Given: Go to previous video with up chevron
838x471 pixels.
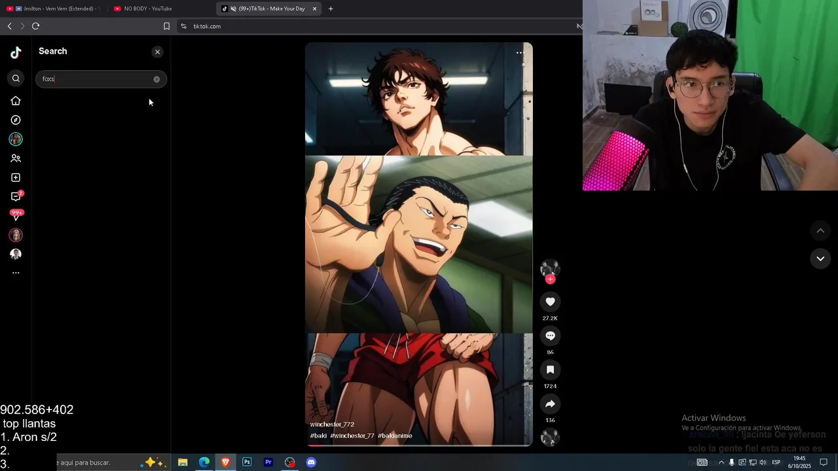Looking at the screenshot, I should pos(820,230).
